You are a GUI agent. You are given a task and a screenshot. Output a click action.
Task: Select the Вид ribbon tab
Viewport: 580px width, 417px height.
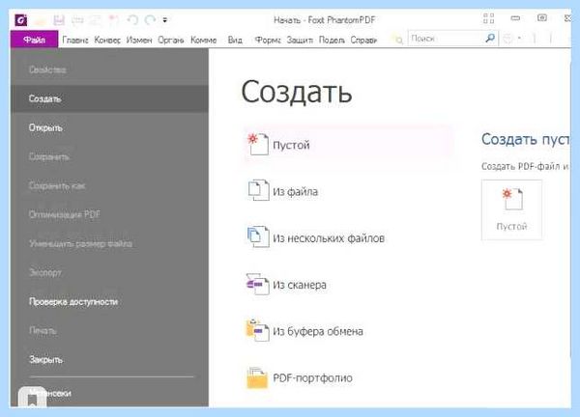coord(235,40)
